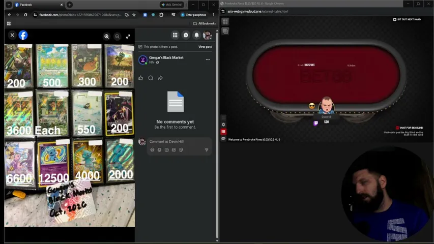The height and width of the screenshot is (244, 434).
Task: Open a new Chrome tab
Action: click(70, 5)
